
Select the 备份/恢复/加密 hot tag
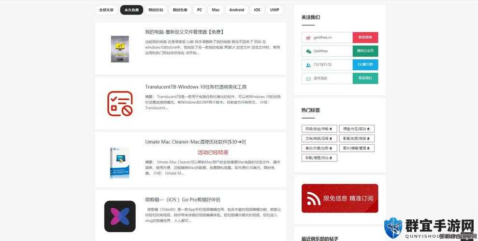[x=319, y=148]
